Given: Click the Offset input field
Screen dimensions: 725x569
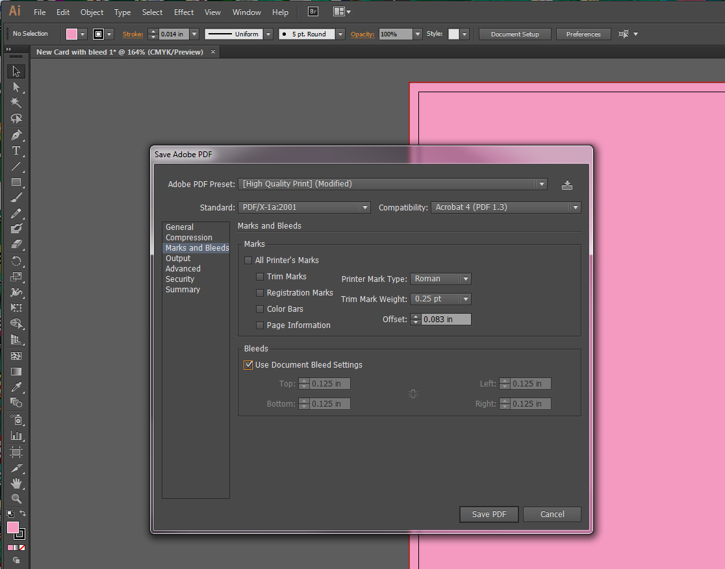Looking at the screenshot, I should coord(446,320).
